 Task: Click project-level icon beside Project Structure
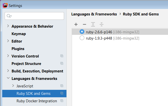pyautogui.click(x=62, y=63)
